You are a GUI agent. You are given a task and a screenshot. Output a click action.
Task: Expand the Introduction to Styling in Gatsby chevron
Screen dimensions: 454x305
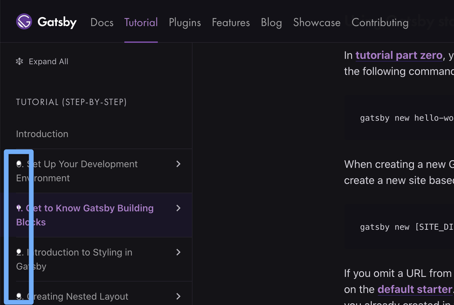click(x=178, y=252)
